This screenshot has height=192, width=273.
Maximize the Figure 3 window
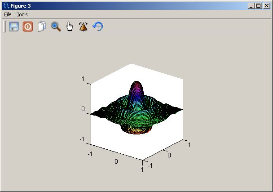point(258,6)
